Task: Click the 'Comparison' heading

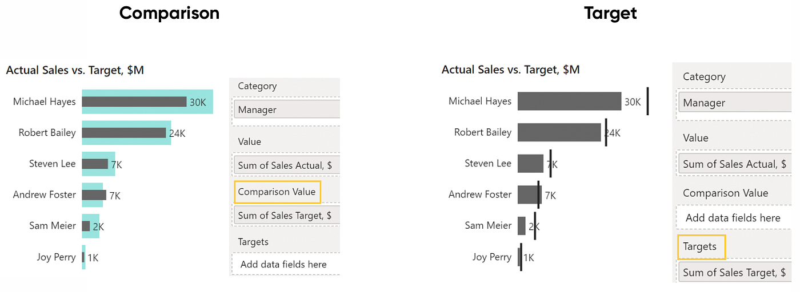Action: (169, 13)
